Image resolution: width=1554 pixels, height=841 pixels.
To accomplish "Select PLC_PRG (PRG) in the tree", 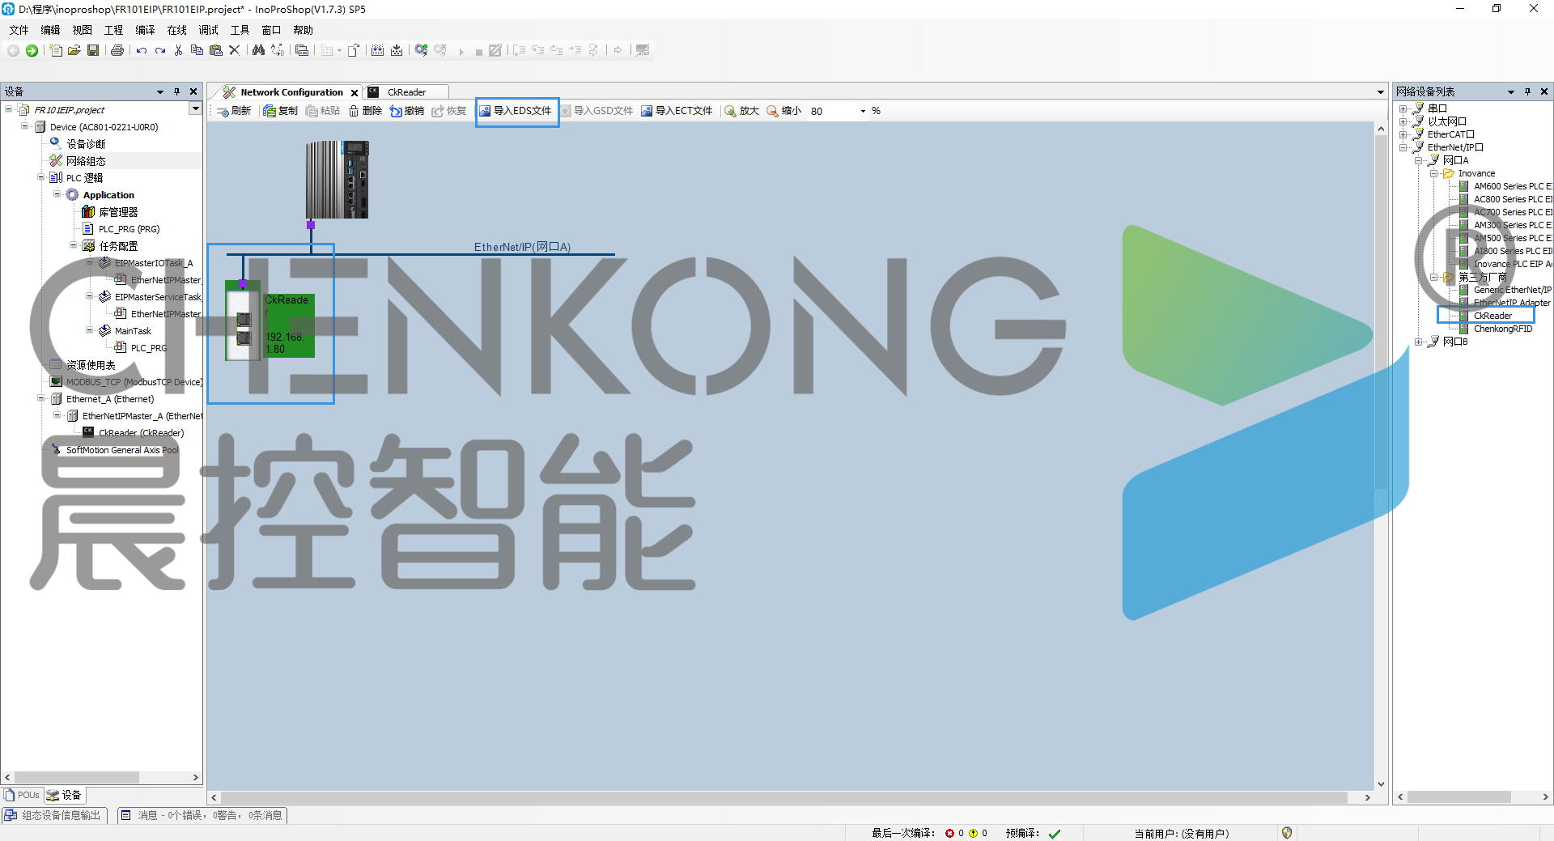I will (x=129, y=229).
